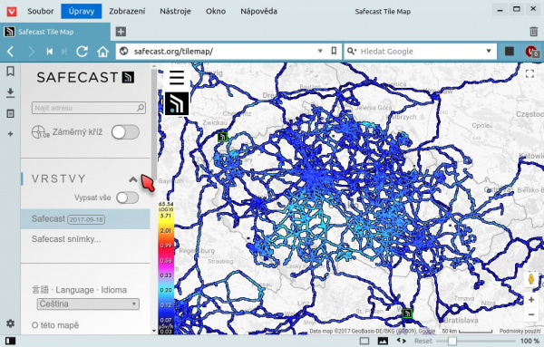
Task: Open the notes panel icon
Action: click(10, 113)
